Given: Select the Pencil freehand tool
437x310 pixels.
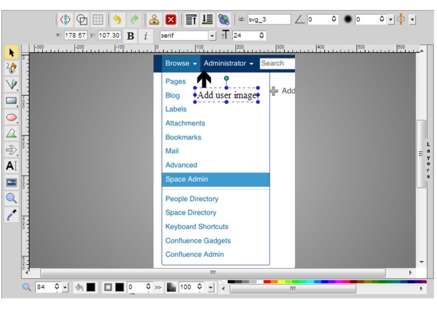Looking at the screenshot, I should click(11, 68).
